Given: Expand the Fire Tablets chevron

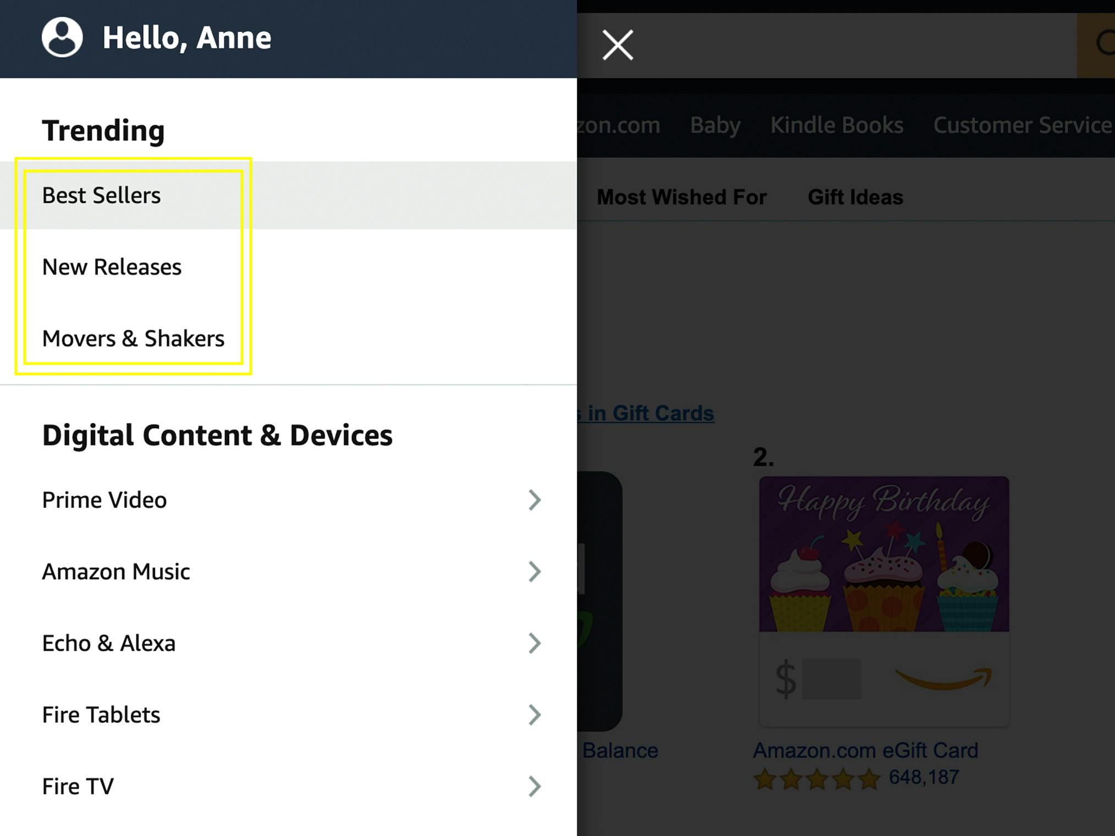Looking at the screenshot, I should 534,714.
